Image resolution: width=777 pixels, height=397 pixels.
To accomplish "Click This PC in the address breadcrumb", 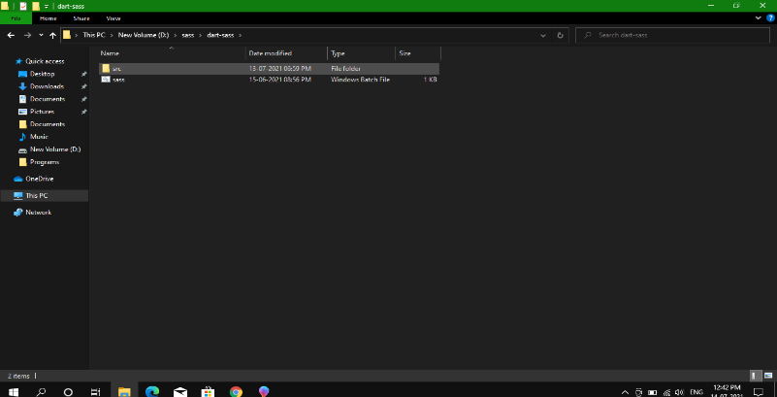I will 93,35.
